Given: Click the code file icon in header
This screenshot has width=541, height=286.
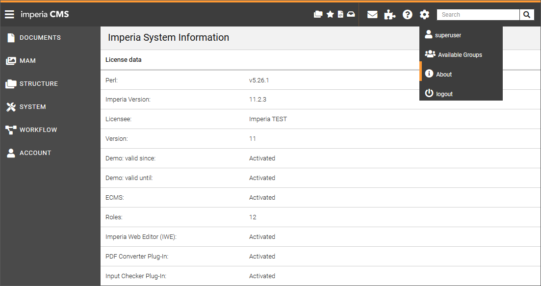Looking at the screenshot, I should (340, 14).
